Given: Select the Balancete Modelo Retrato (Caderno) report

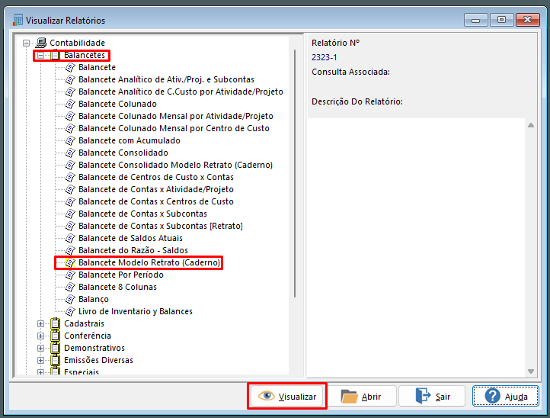Looking at the screenshot, I should 149,262.
